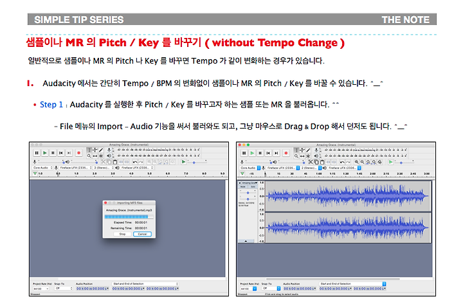Click the Copy icon in waveform window
The width and height of the screenshot is (463, 304).
pos(316,162)
